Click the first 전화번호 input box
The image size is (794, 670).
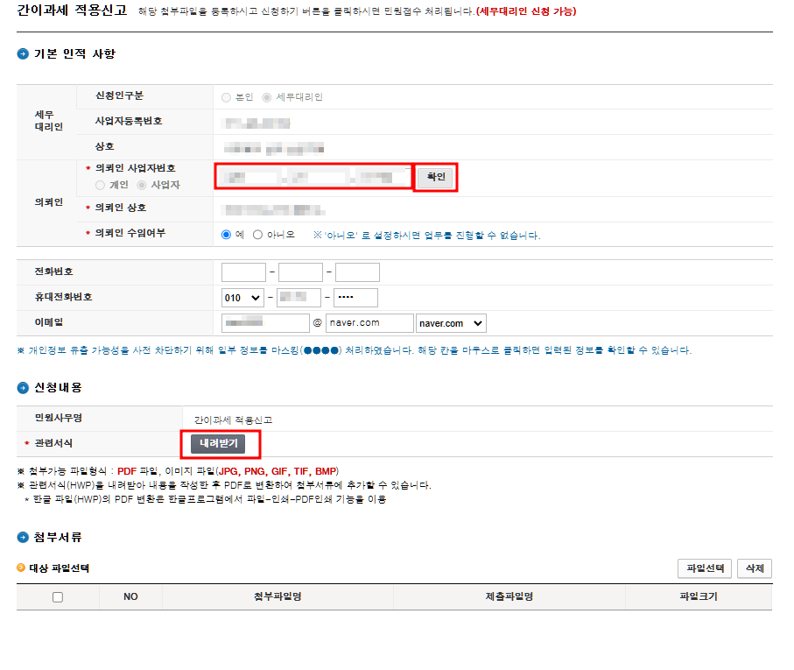[243, 272]
